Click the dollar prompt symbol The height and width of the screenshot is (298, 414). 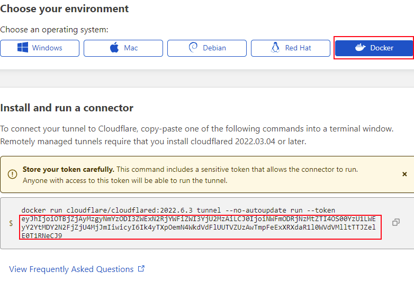pyautogui.click(x=11, y=223)
